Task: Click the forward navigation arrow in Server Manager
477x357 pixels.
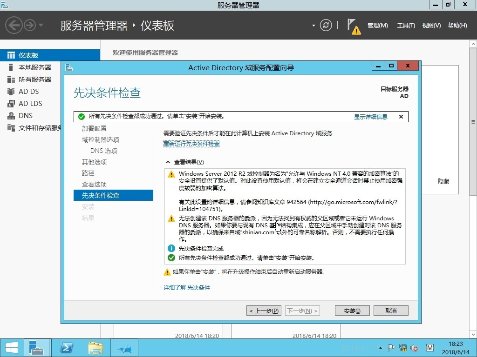Action: click(30, 25)
